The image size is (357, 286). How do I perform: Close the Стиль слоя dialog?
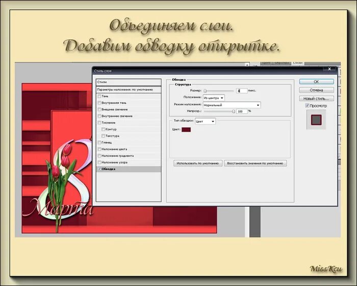[329, 68]
